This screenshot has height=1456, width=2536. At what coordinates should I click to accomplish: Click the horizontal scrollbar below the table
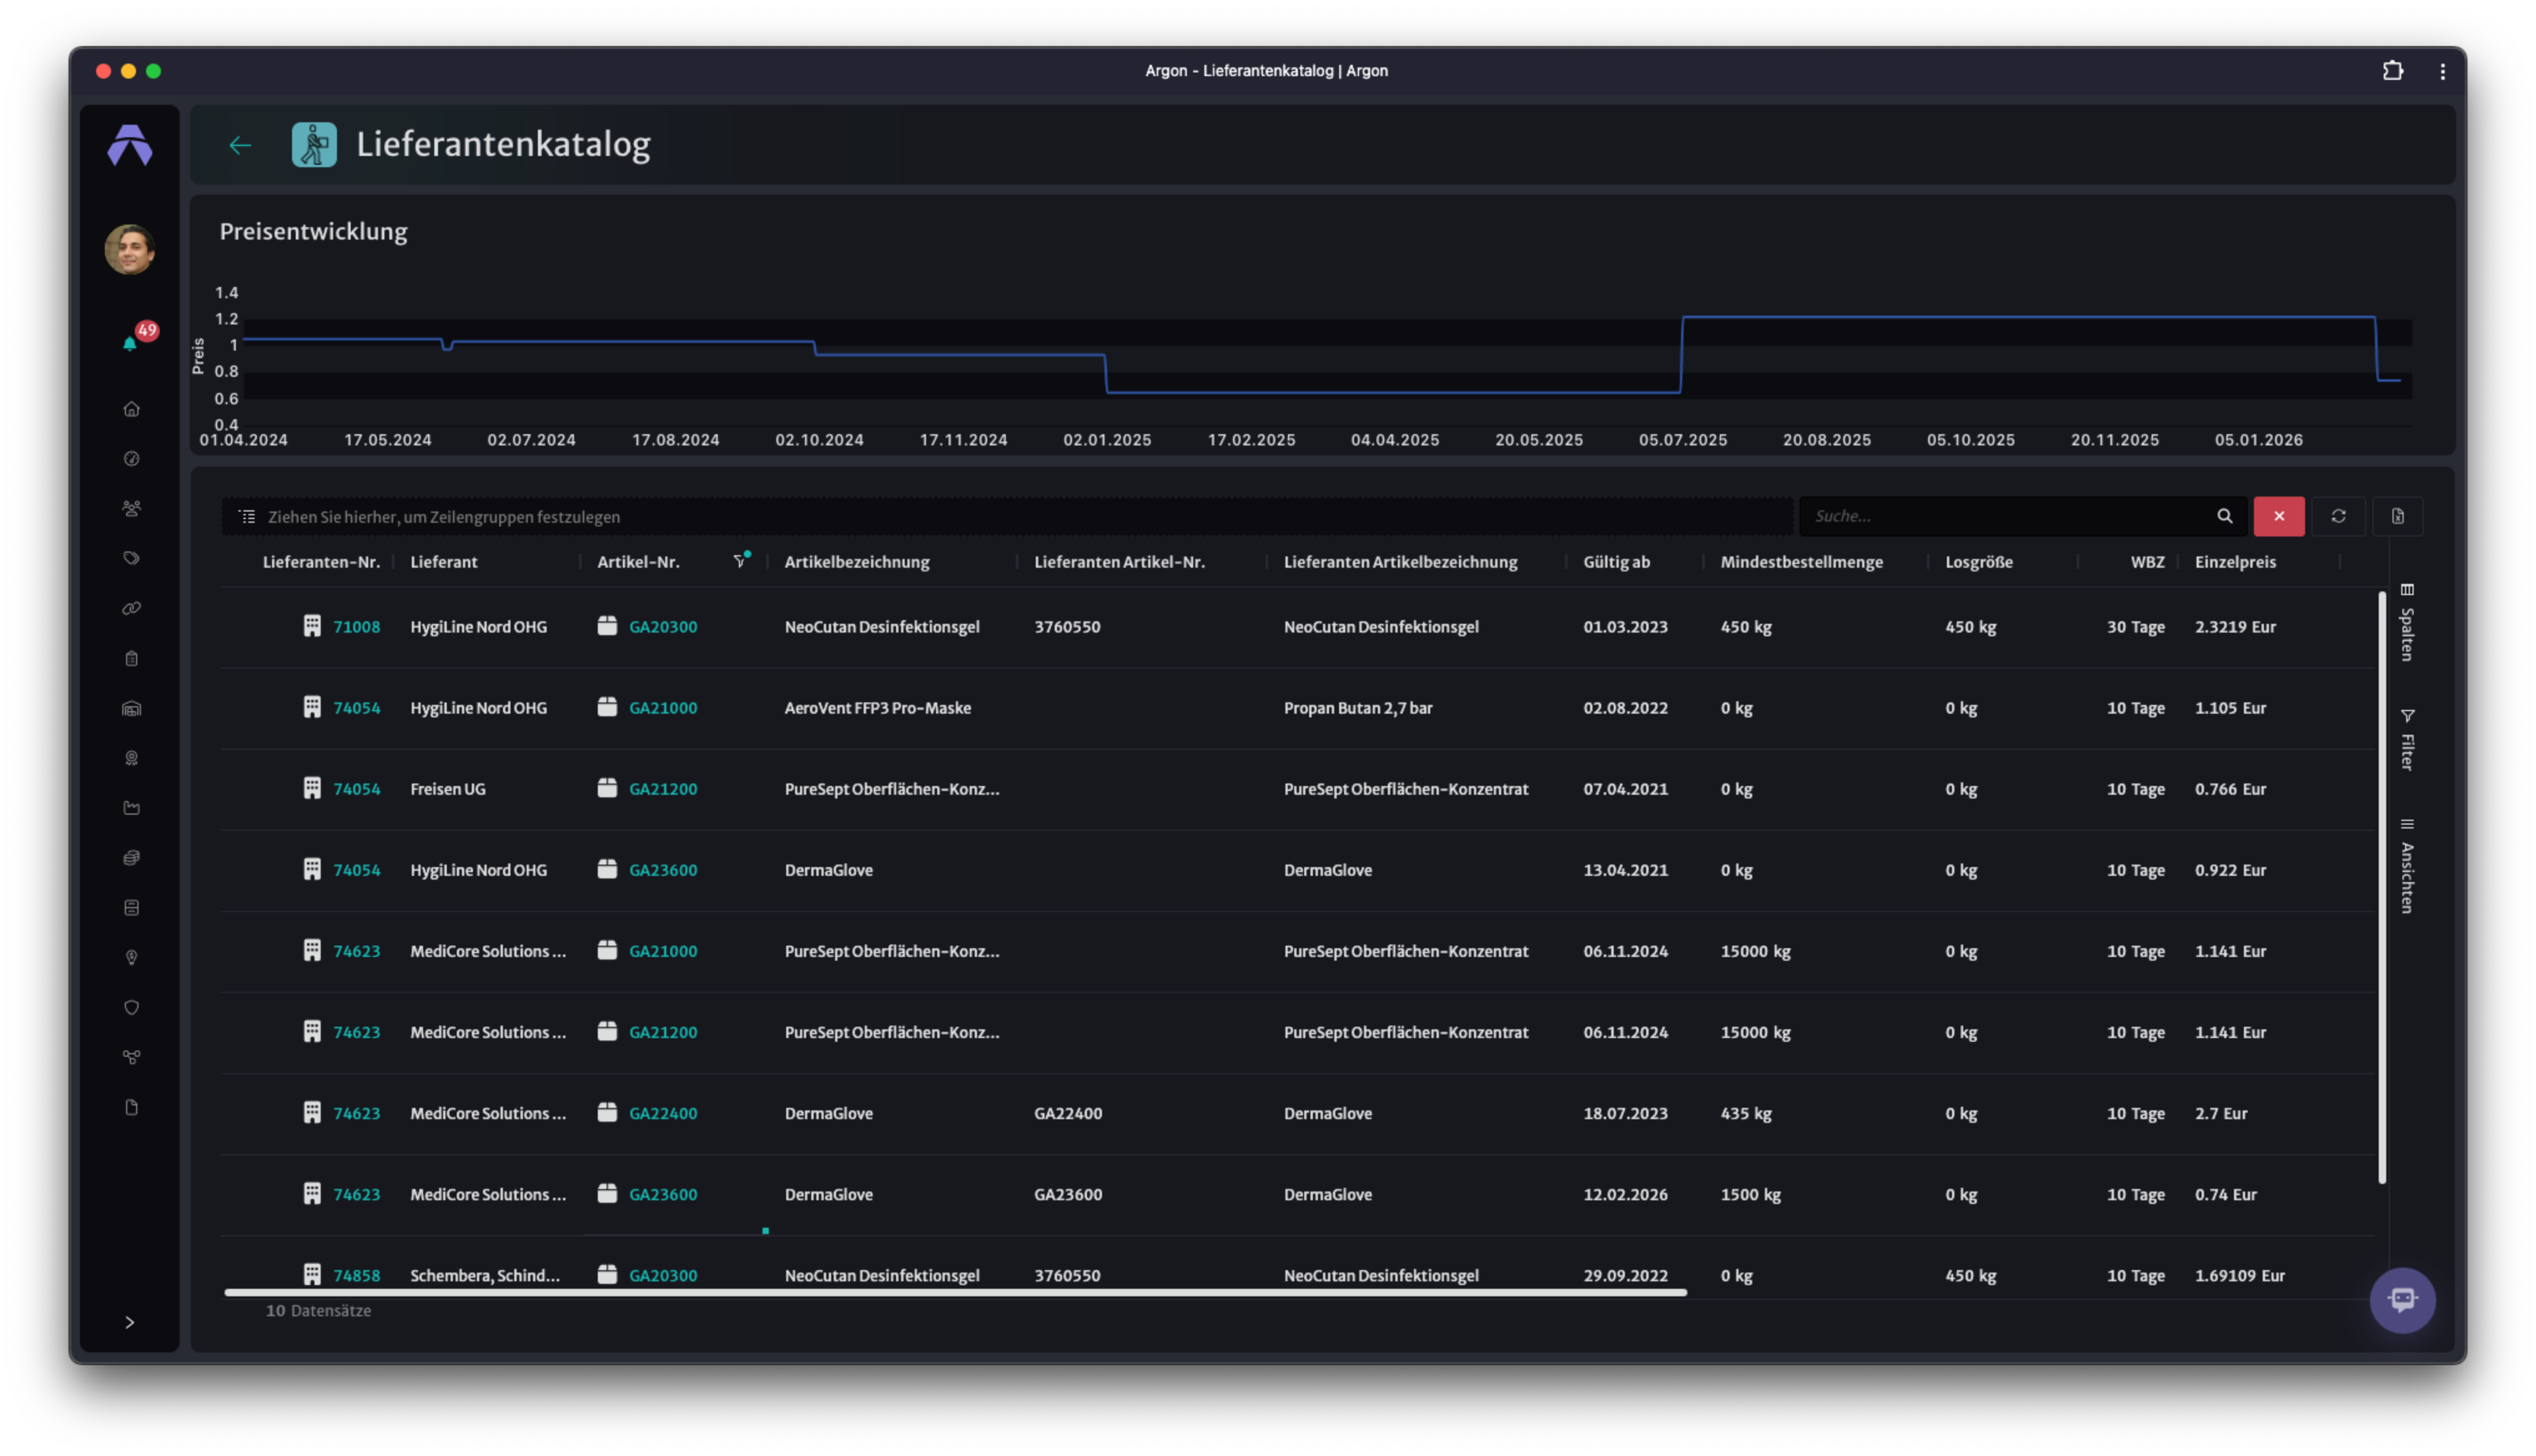coord(955,1293)
